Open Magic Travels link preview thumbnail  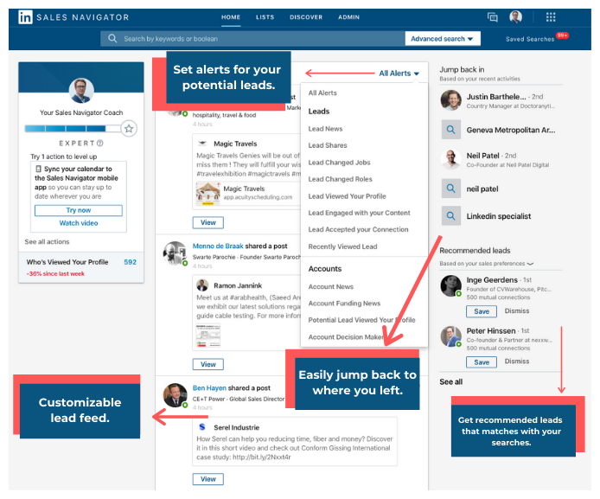coord(207,194)
